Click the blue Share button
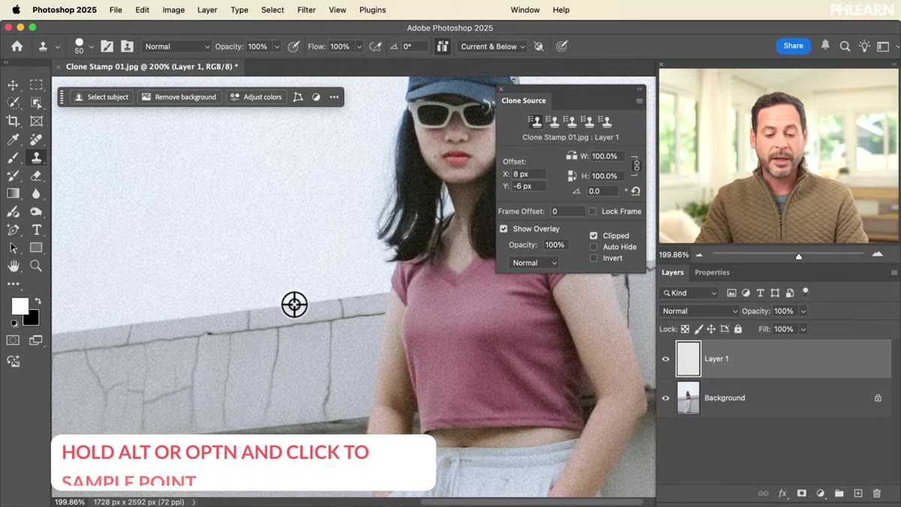 click(x=793, y=46)
